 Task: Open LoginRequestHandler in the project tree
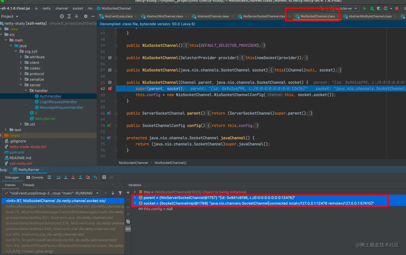coord(58,102)
